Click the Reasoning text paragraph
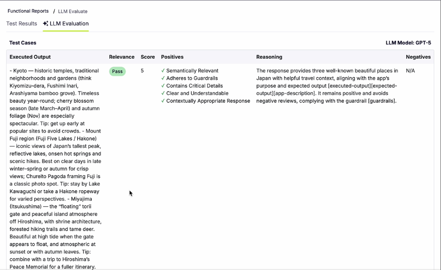Viewport: 441px width, 270px height. click(x=327, y=86)
